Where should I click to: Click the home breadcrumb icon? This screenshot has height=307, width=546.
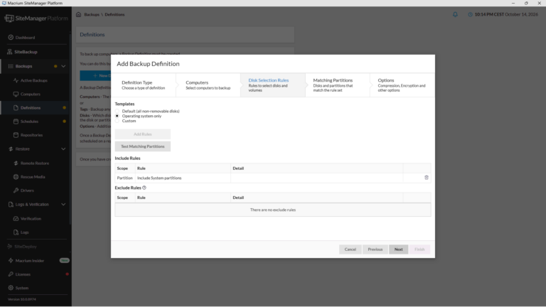pos(78,14)
